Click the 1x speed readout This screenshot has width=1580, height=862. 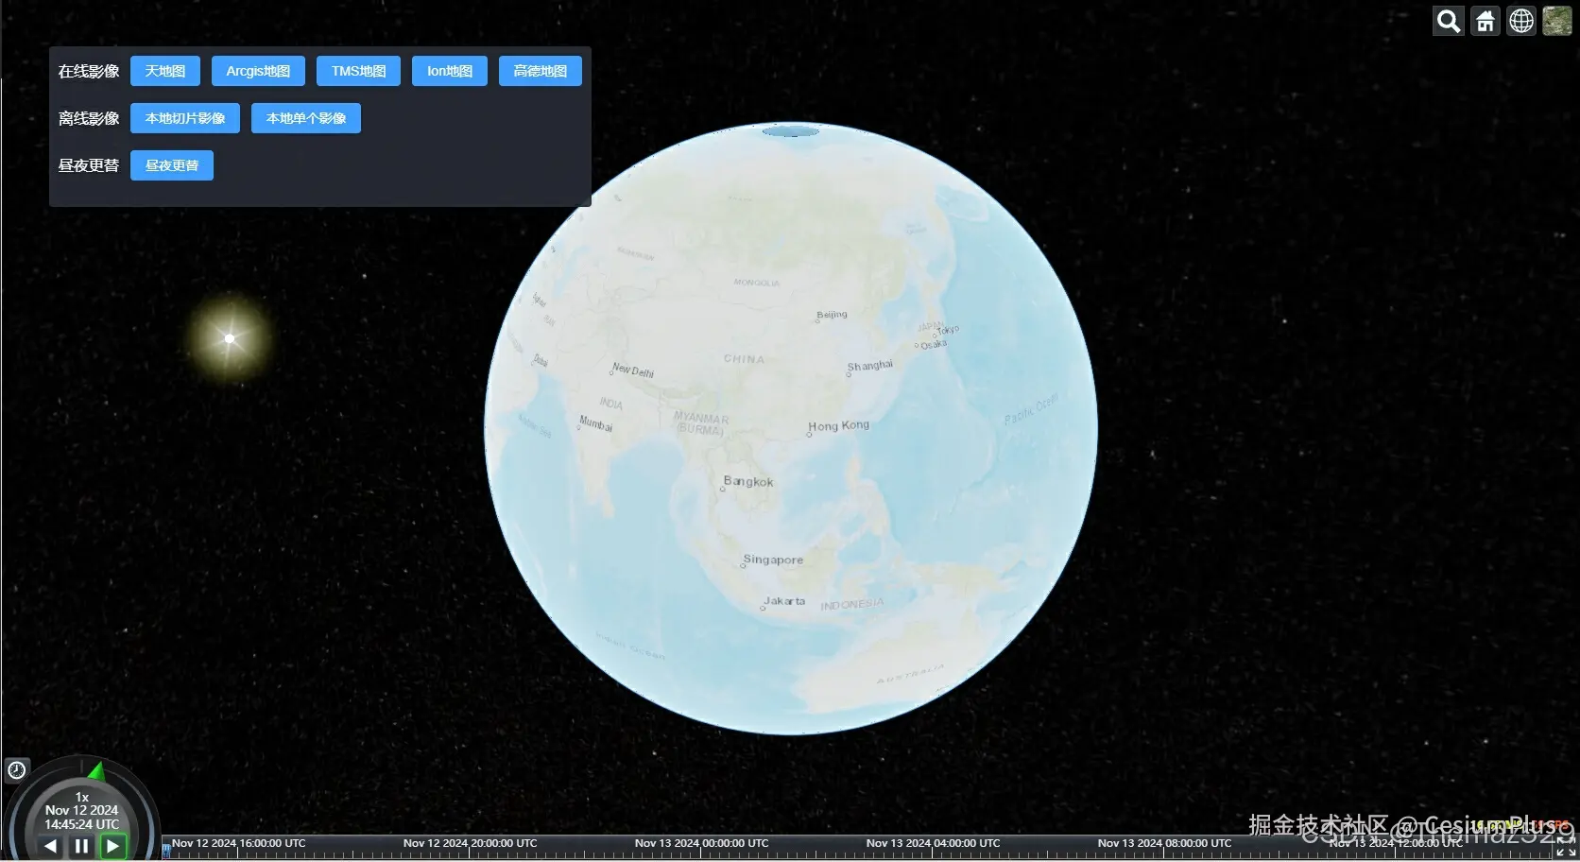[x=82, y=797]
